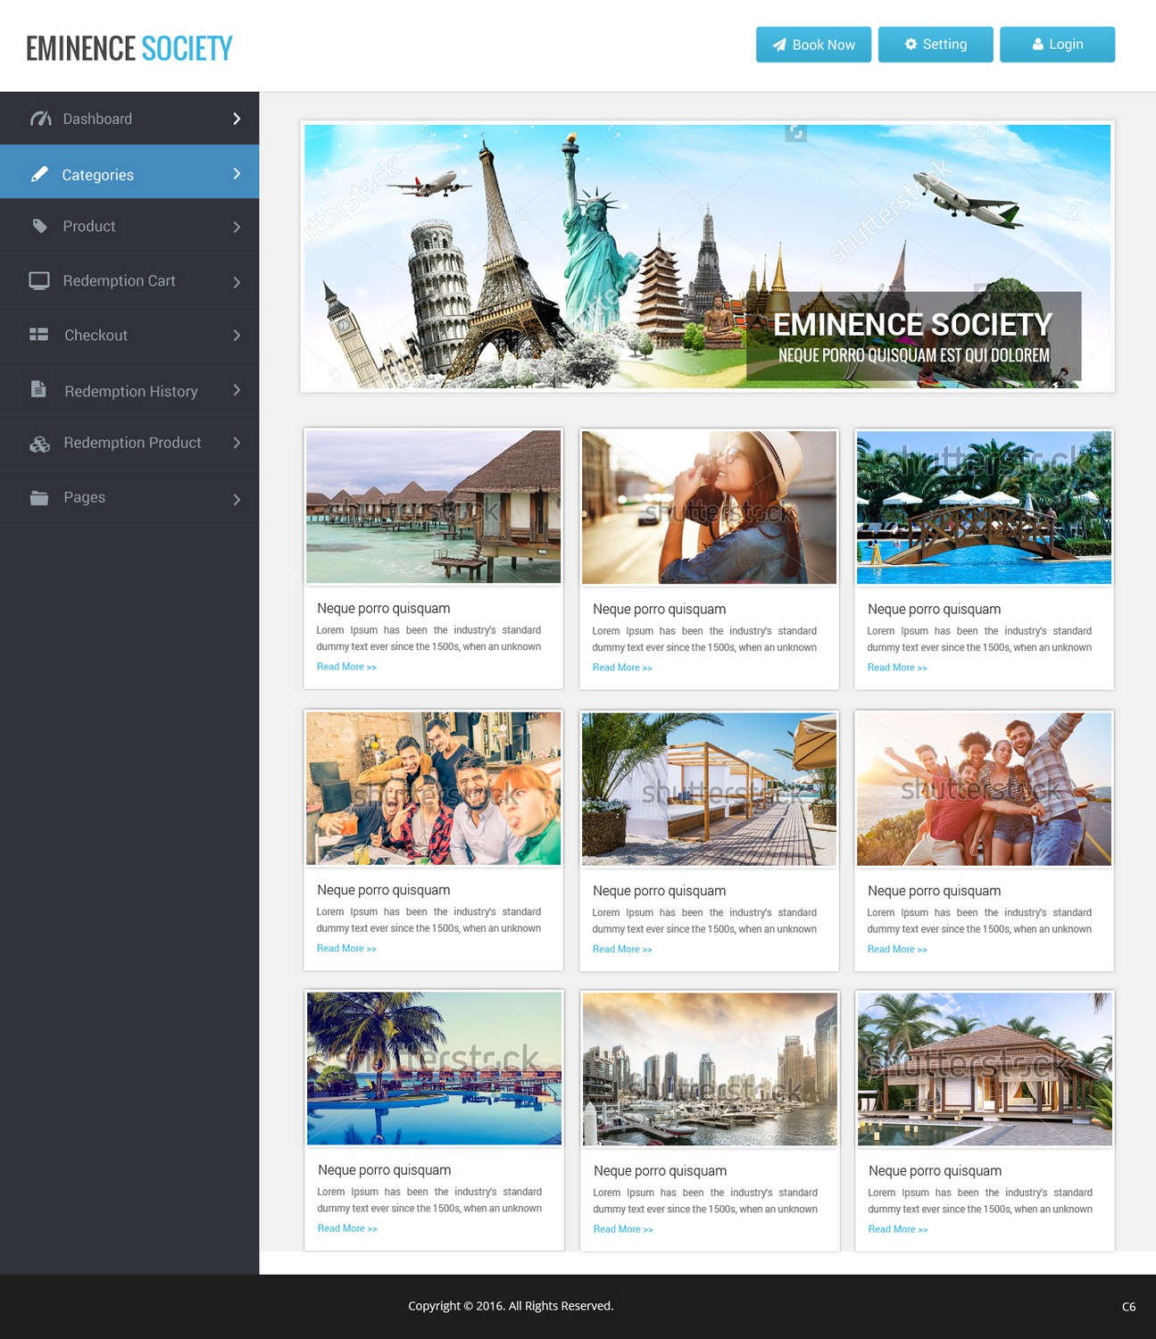The height and width of the screenshot is (1339, 1156).
Task: Click the Product tag icon
Action: point(40,226)
